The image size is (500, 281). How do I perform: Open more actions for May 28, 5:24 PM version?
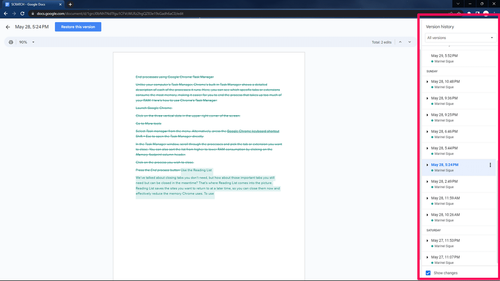point(490,165)
